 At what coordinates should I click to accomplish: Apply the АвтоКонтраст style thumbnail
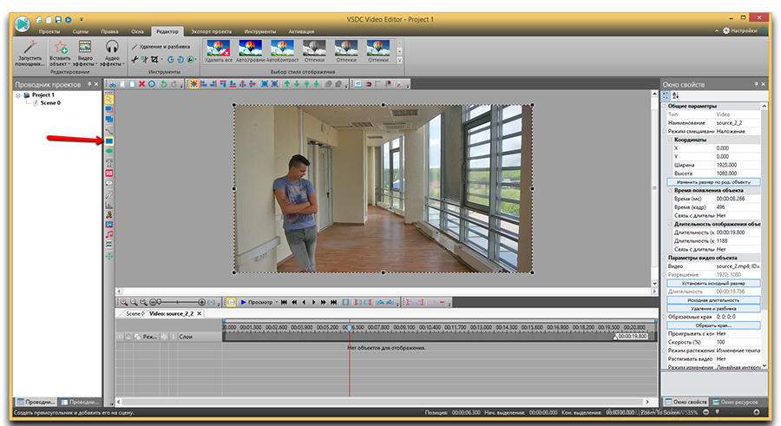(282, 51)
